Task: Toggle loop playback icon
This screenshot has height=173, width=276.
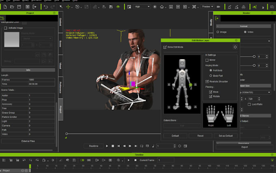Action: pos(142,146)
